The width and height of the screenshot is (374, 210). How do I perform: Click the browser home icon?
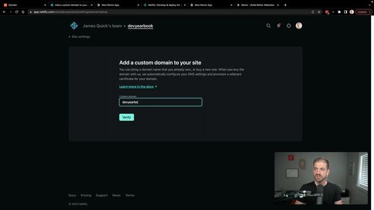[x=23, y=12]
